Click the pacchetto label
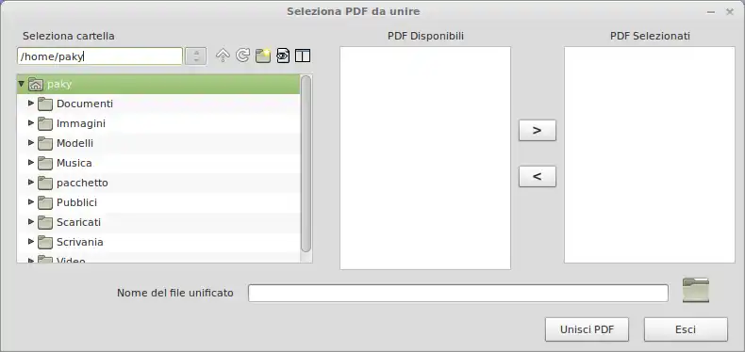The height and width of the screenshot is (352, 745). click(x=82, y=183)
